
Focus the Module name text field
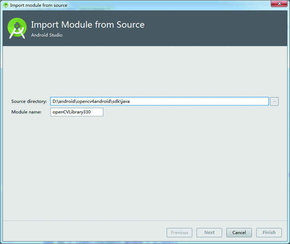[x=77, y=112]
